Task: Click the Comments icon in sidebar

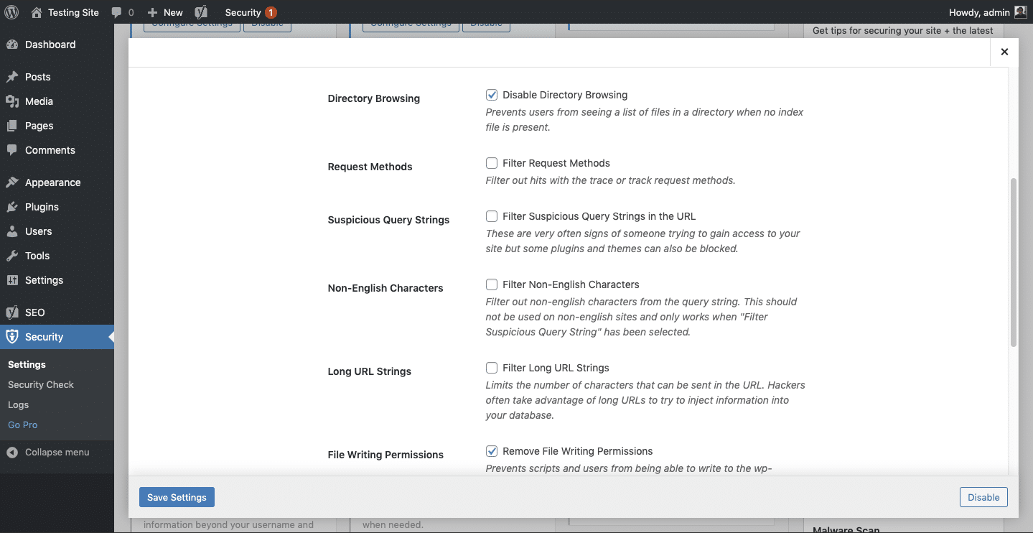Action: (12, 150)
